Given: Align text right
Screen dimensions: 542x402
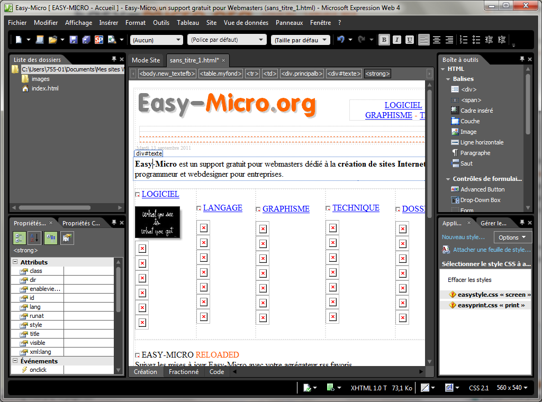Looking at the screenshot, I should [449, 40].
